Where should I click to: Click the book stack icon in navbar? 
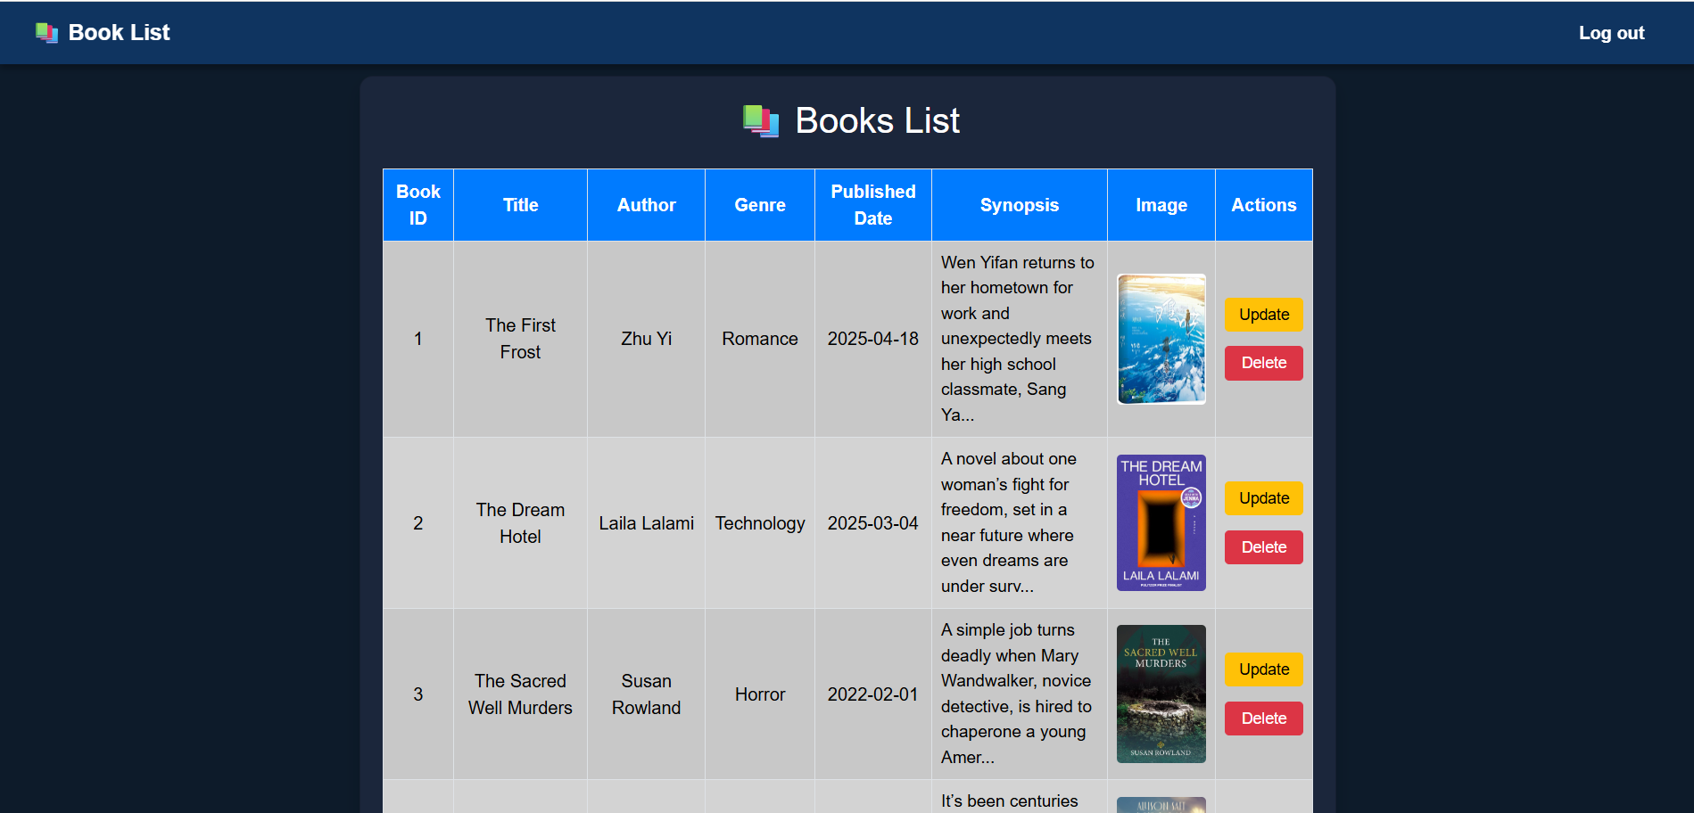coord(46,33)
